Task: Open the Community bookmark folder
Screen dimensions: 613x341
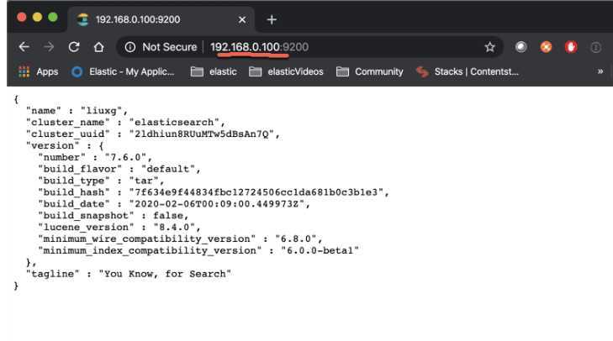Action: 370,71
